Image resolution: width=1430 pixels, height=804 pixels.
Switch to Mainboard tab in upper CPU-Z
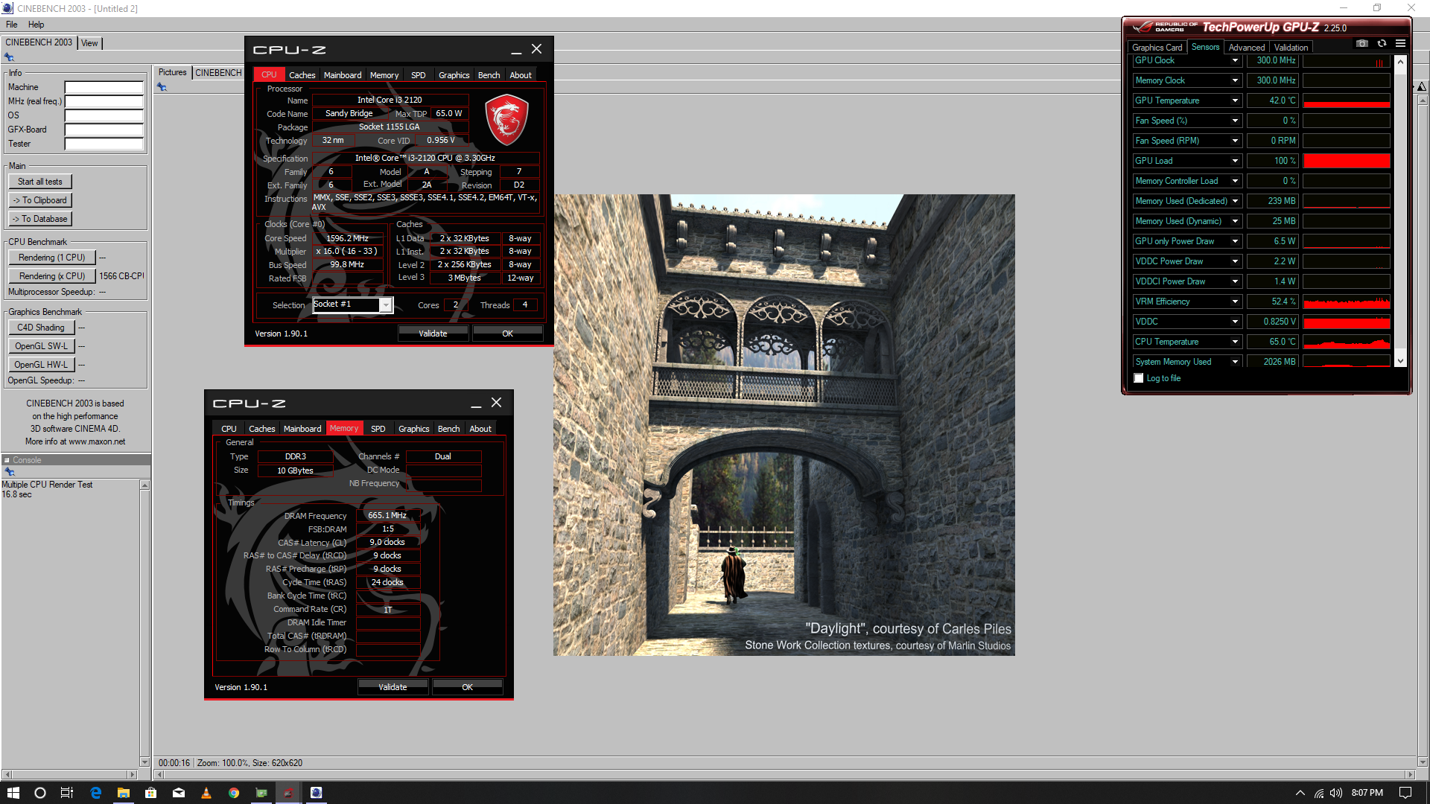[343, 75]
